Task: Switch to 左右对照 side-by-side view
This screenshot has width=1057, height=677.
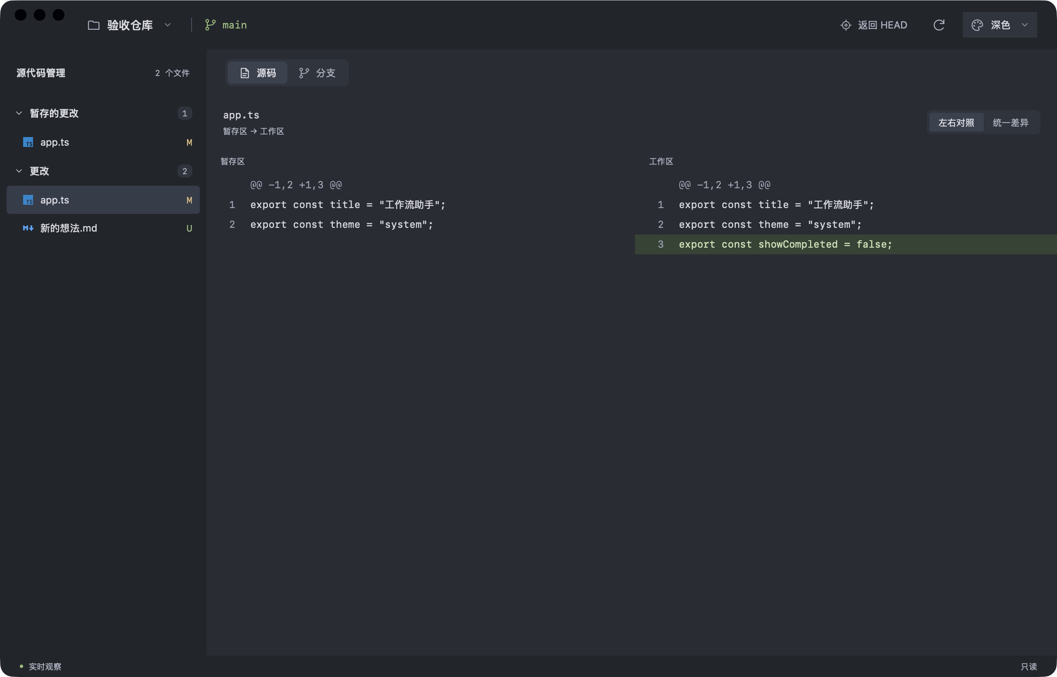Action: click(956, 123)
